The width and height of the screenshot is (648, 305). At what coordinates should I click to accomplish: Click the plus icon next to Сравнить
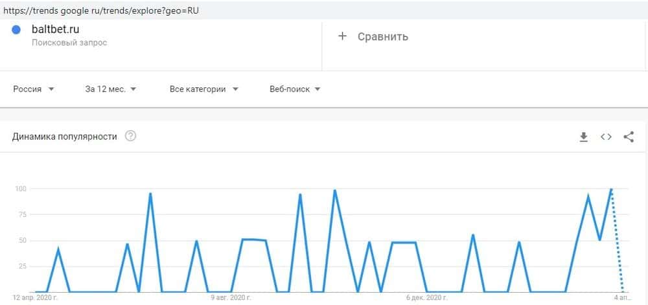click(342, 36)
